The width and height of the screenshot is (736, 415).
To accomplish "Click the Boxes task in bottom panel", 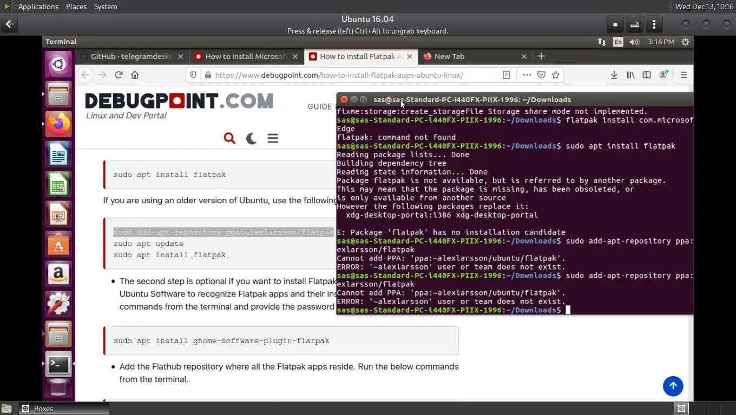I will point(64,409).
